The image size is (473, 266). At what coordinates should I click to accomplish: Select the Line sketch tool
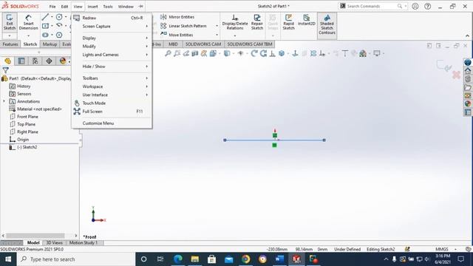click(x=45, y=17)
